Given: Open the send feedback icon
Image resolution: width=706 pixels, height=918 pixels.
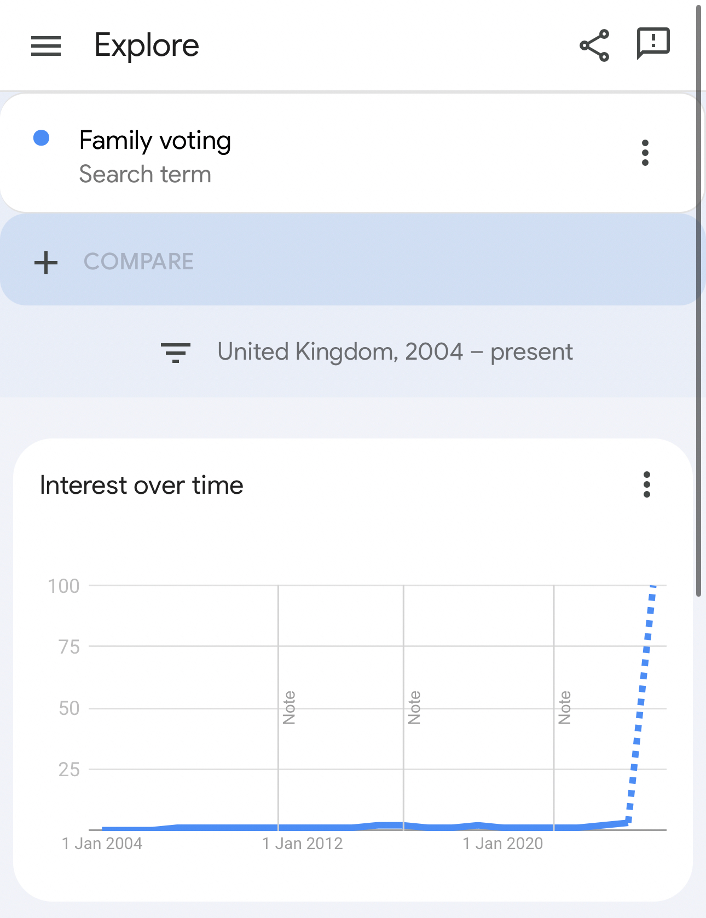Looking at the screenshot, I should (x=653, y=43).
